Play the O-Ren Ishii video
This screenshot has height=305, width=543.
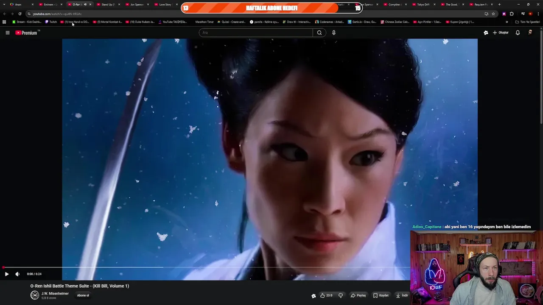click(x=6, y=274)
